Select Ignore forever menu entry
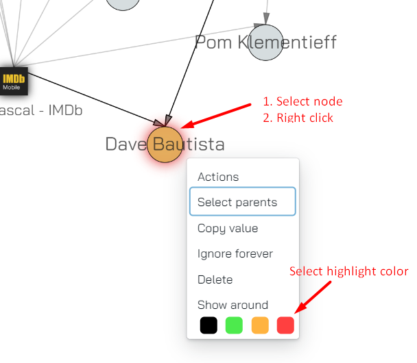 [235, 254]
